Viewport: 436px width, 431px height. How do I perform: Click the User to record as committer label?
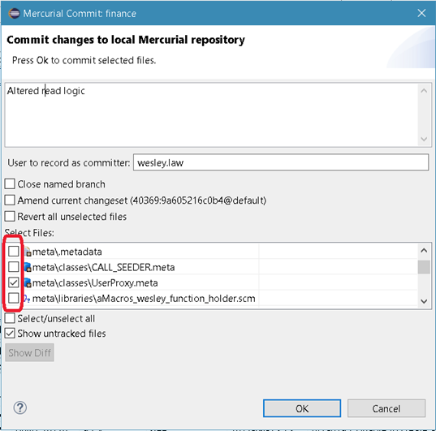pos(69,162)
